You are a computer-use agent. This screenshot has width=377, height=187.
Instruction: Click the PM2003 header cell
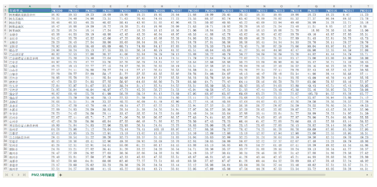point(111,11)
